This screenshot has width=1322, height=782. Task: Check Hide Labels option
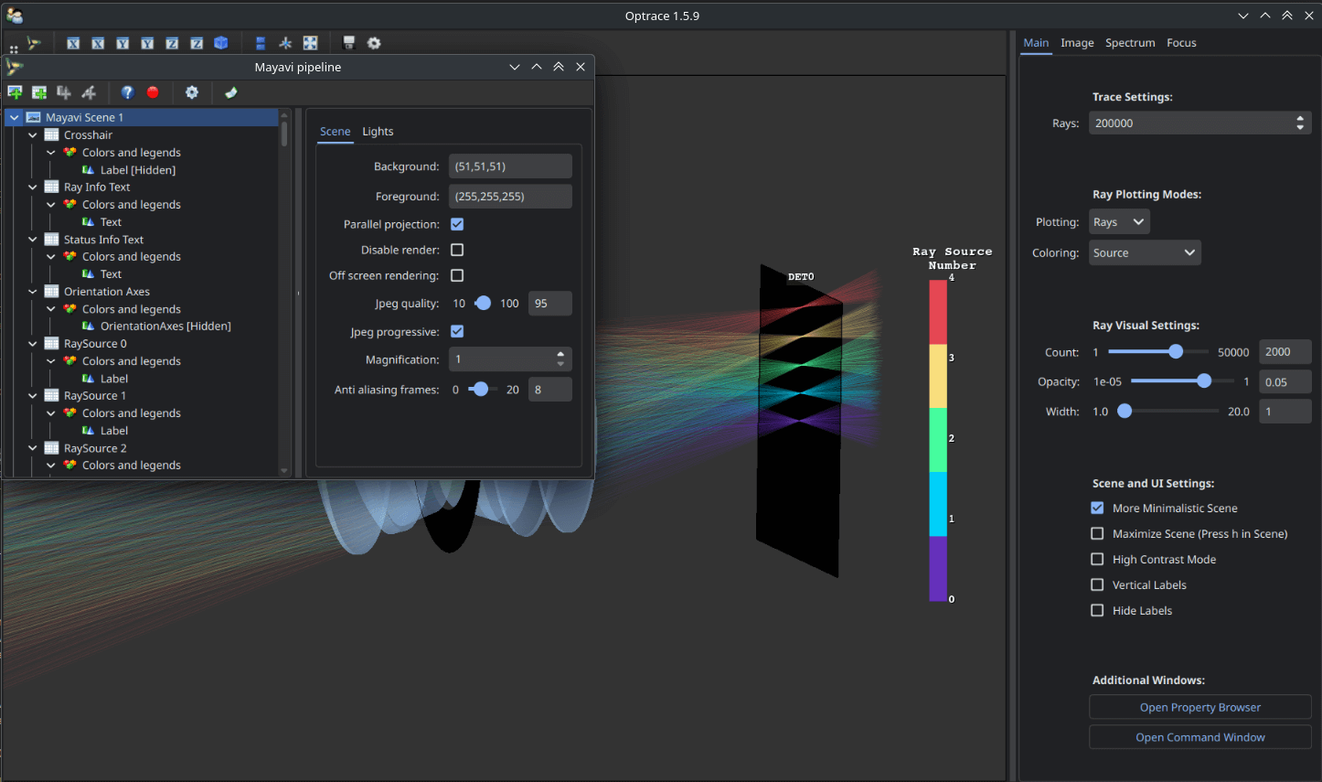coord(1097,611)
